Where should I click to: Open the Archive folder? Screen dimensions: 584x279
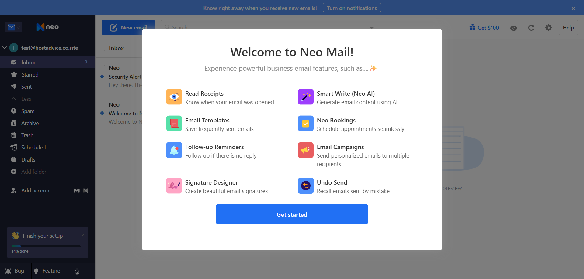[x=47, y=123]
